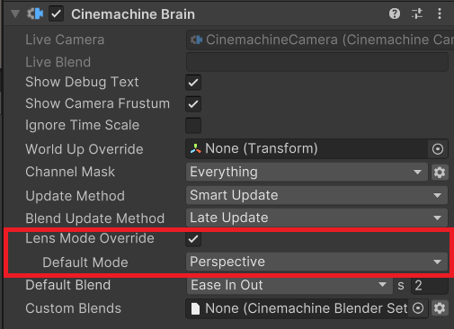Click the World Up Override label
Image resolution: width=454 pixels, height=329 pixels.
tap(85, 149)
